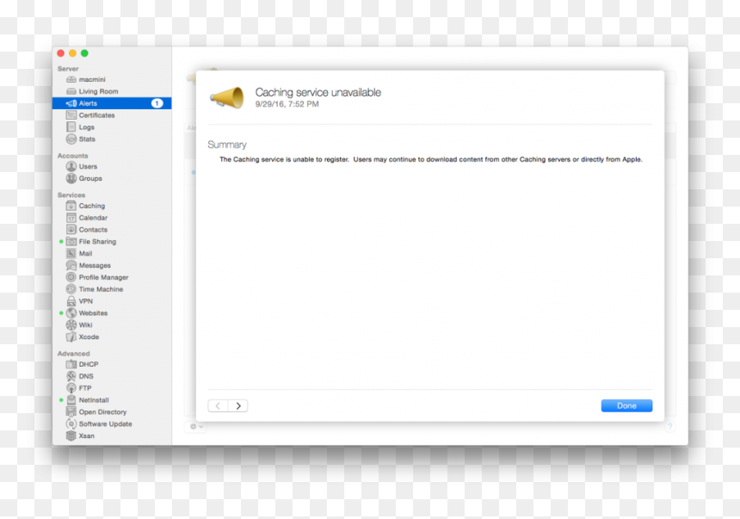Open the Websites globe icon
This screenshot has width=740, height=519.
coord(71,313)
